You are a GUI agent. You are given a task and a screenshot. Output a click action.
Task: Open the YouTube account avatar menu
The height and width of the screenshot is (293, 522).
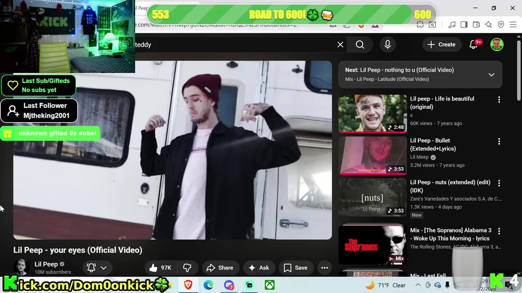497,45
